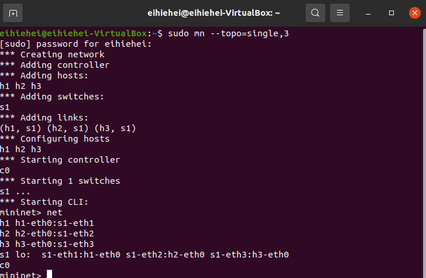The width and height of the screenshot is (426, 278).
Task: Click the 's1 lo:' switch output line
Action: pyautogui.click(x=145, y=255)
